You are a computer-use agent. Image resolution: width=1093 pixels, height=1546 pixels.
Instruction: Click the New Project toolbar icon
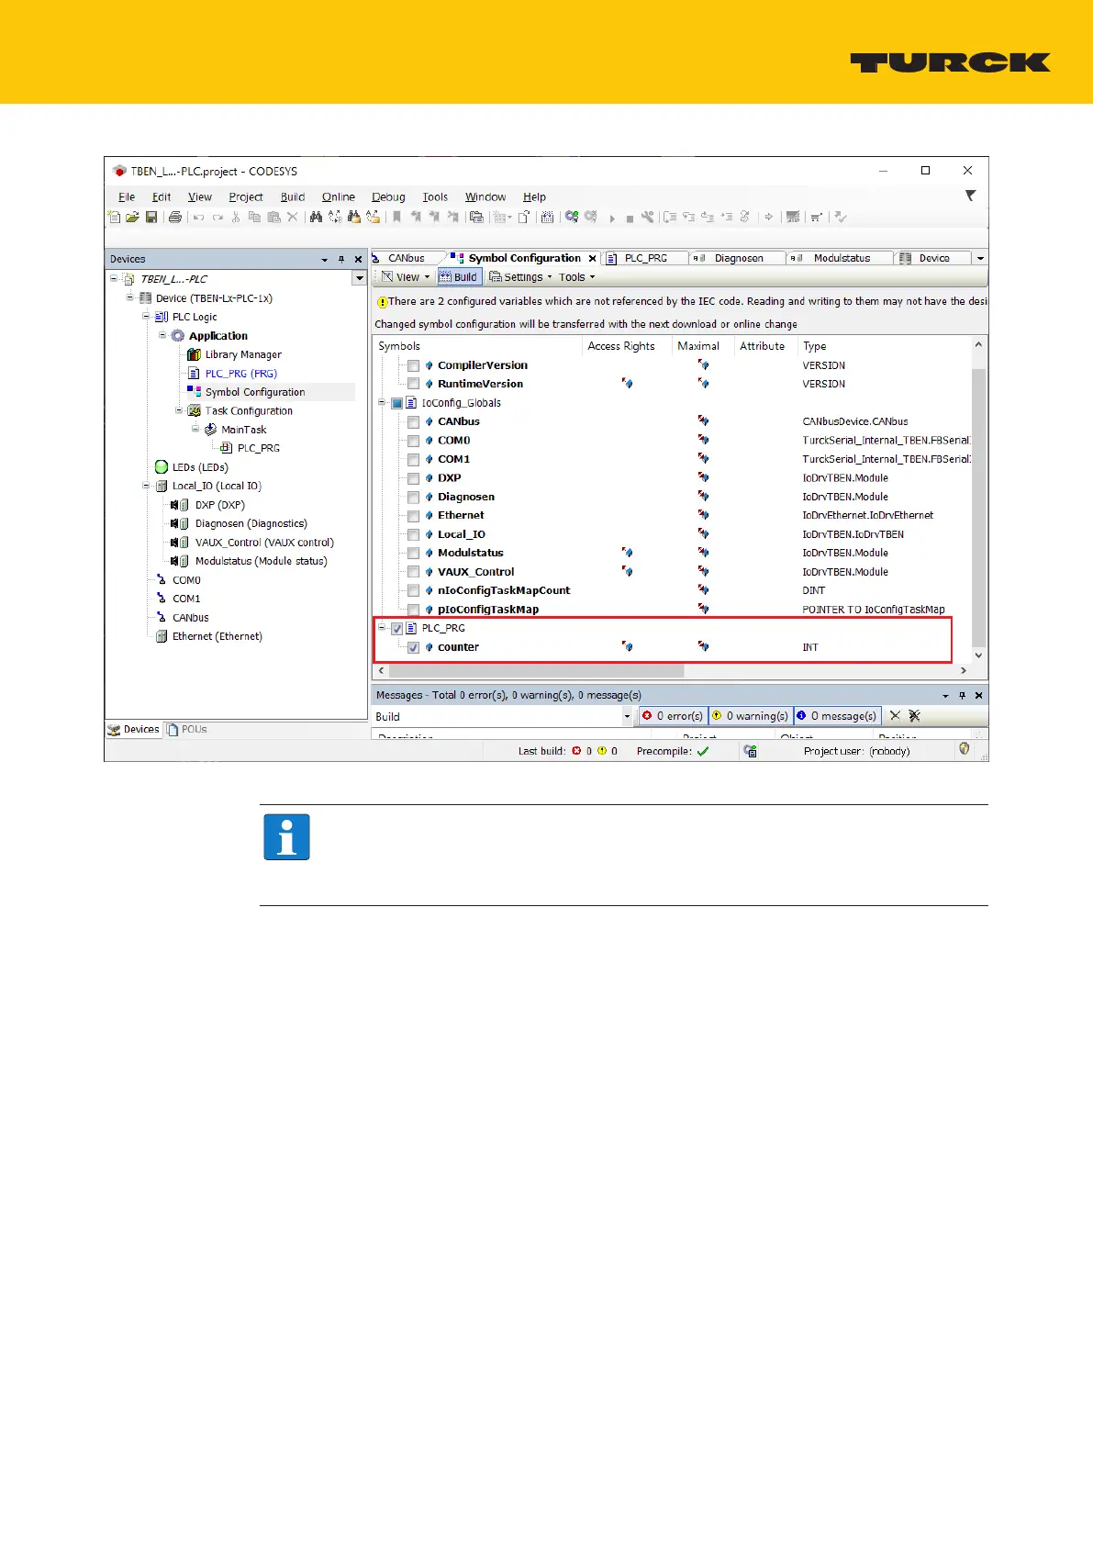(x=114, y=218)
